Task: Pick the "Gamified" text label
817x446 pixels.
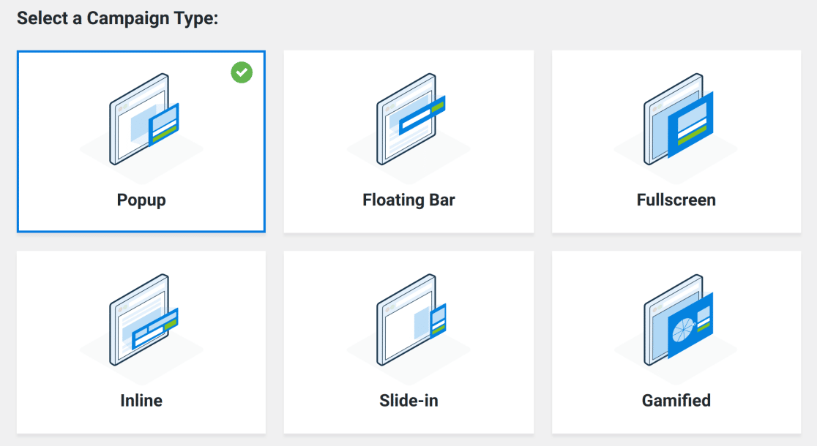Action: [676, 401]
